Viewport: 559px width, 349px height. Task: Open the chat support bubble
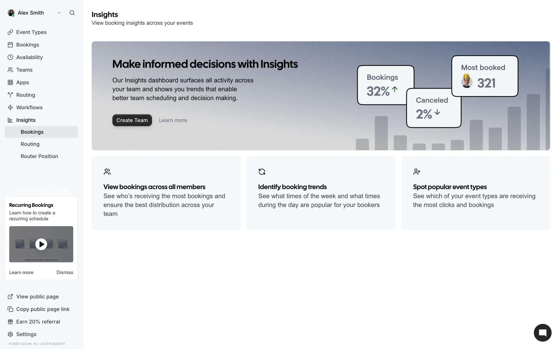[542, 333]
